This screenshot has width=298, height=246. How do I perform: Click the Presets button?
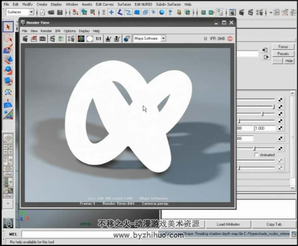click(x=283, y=54)
